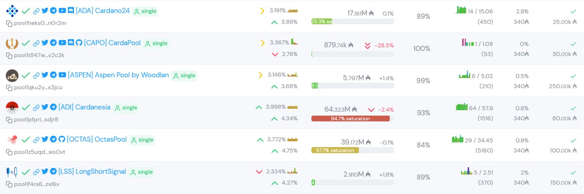Click the Twitter icon for LongShortSignal
This screenshot has width=584, height=194.
pos(45,172)
